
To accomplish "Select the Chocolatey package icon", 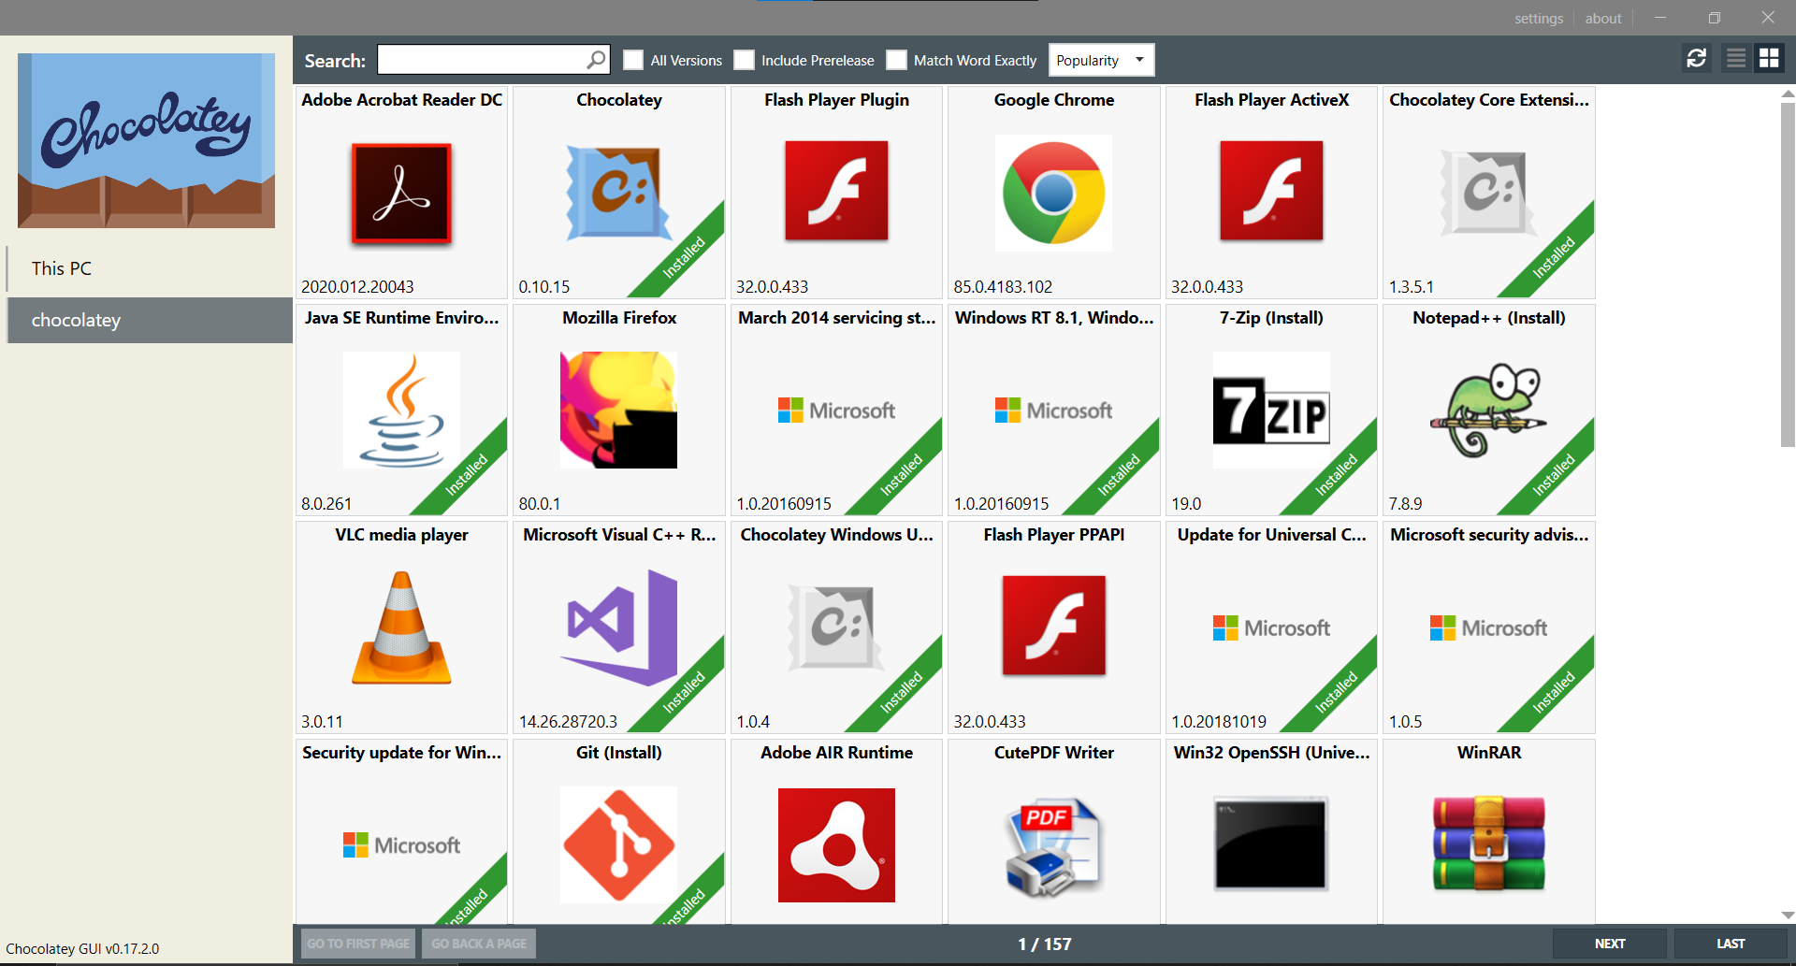I will click(618, 193).
